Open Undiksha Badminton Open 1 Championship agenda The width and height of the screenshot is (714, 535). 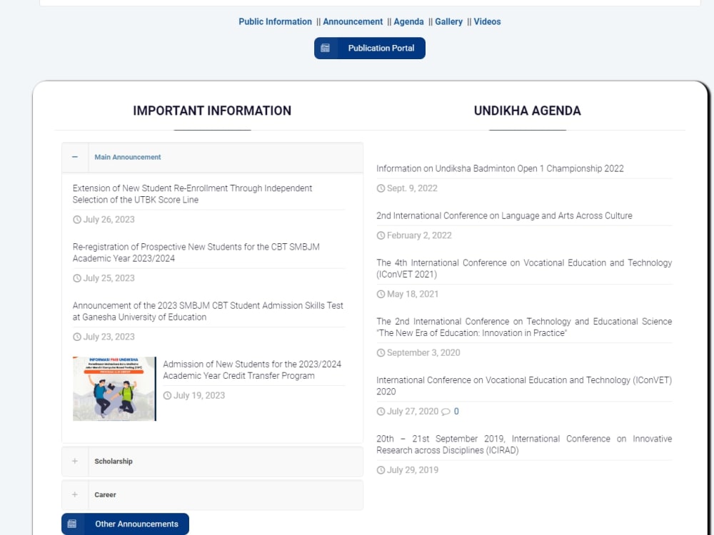[500, 168]
